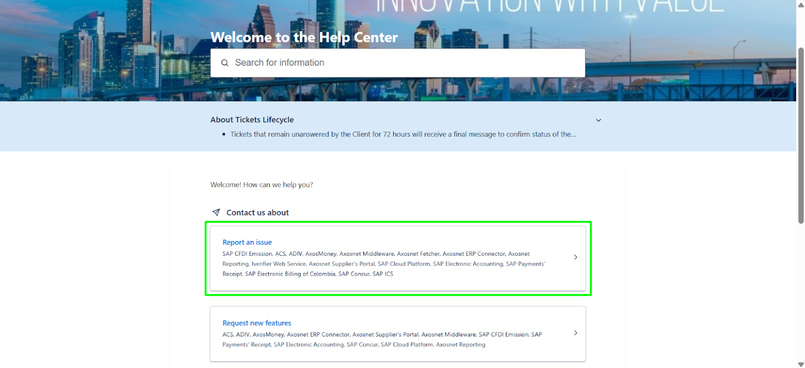Click the arrow on Request new features card
Screen dimensions: 805x368
point(575,333)
